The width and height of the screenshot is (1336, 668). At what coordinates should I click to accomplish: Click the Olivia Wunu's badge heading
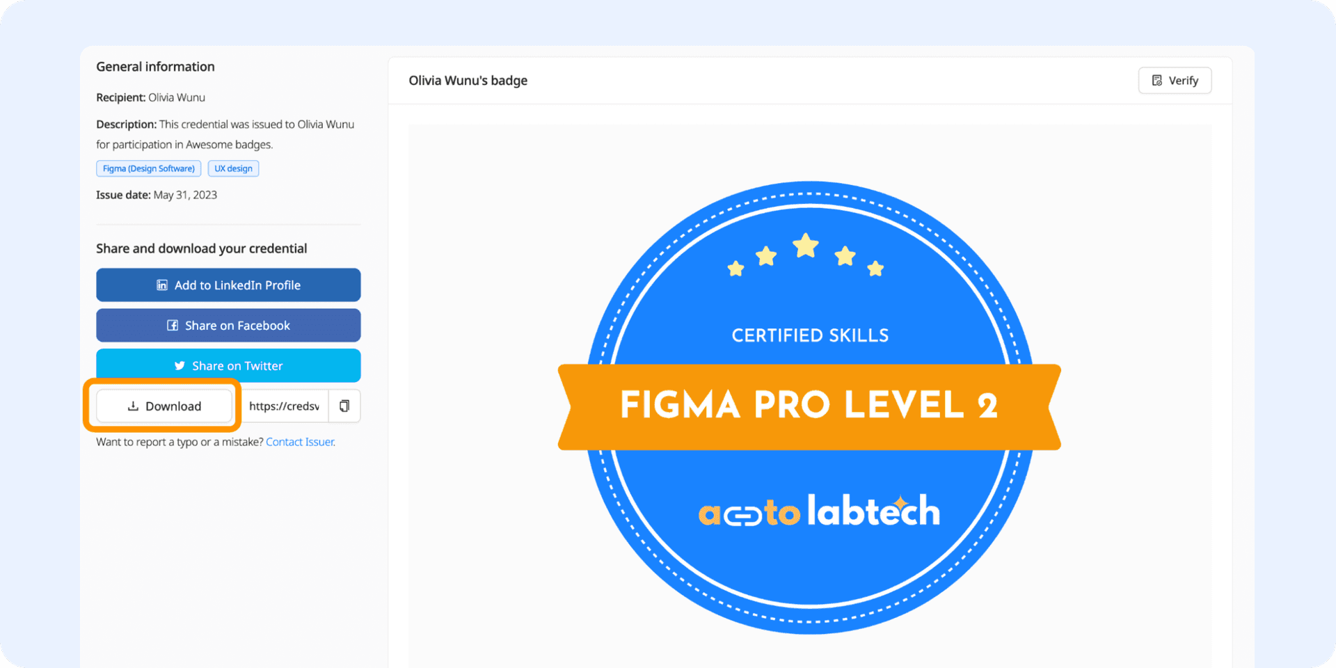(468, 81)
